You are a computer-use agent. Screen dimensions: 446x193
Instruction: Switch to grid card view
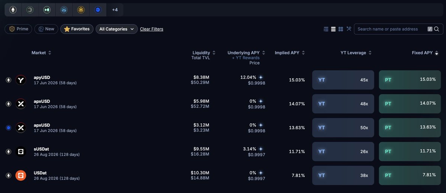341,29
